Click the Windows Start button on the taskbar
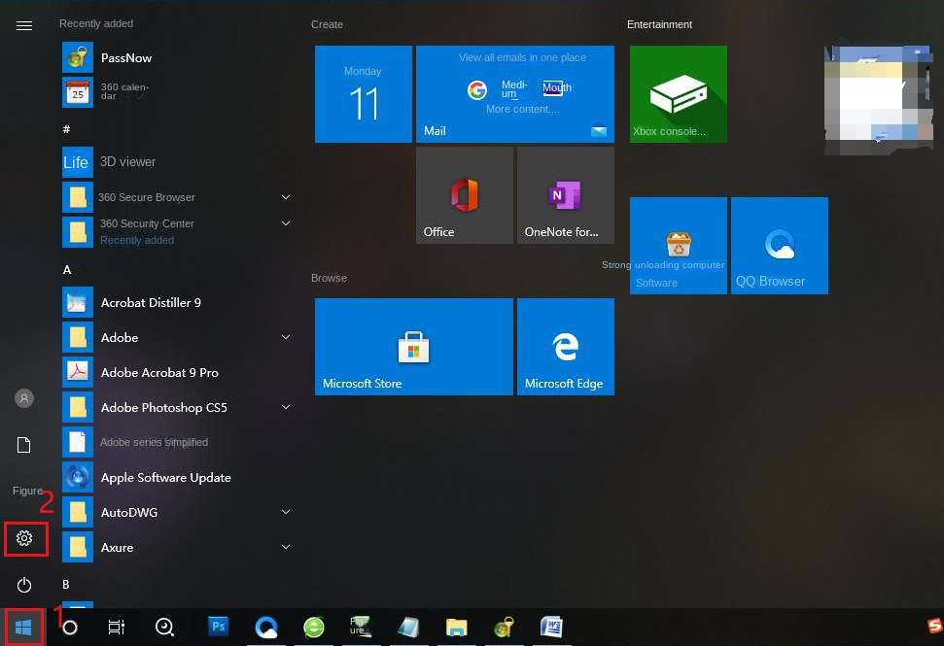This screenshot has height=646, width=944. [23, 628]
